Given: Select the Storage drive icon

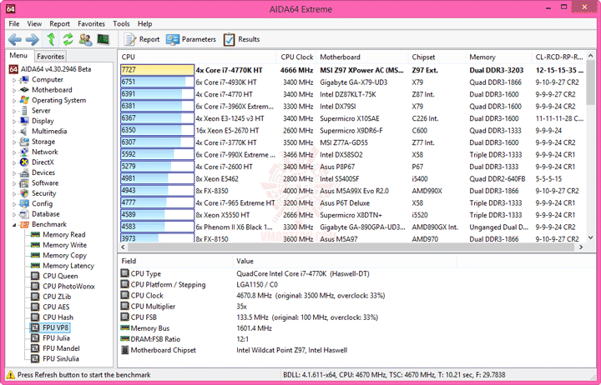Looking at the screenshot, I should tap(24, 142).
